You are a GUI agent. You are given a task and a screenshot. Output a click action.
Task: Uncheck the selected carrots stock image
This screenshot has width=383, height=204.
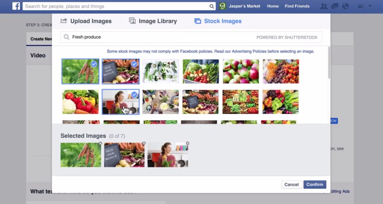pos(94,64)
